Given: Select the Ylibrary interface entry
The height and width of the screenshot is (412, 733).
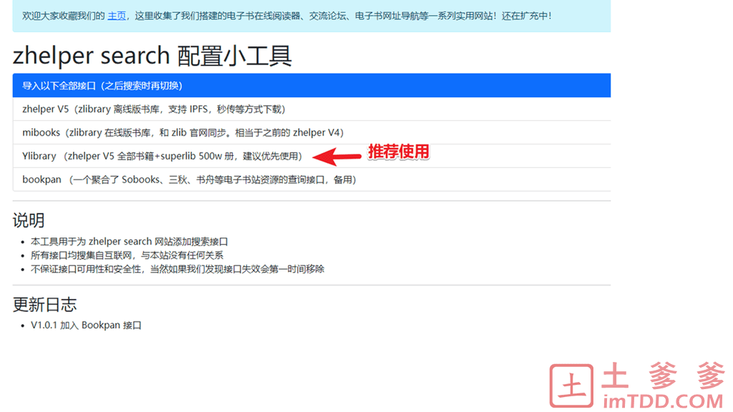Looking at the screenshot, I should click(311, 156).
